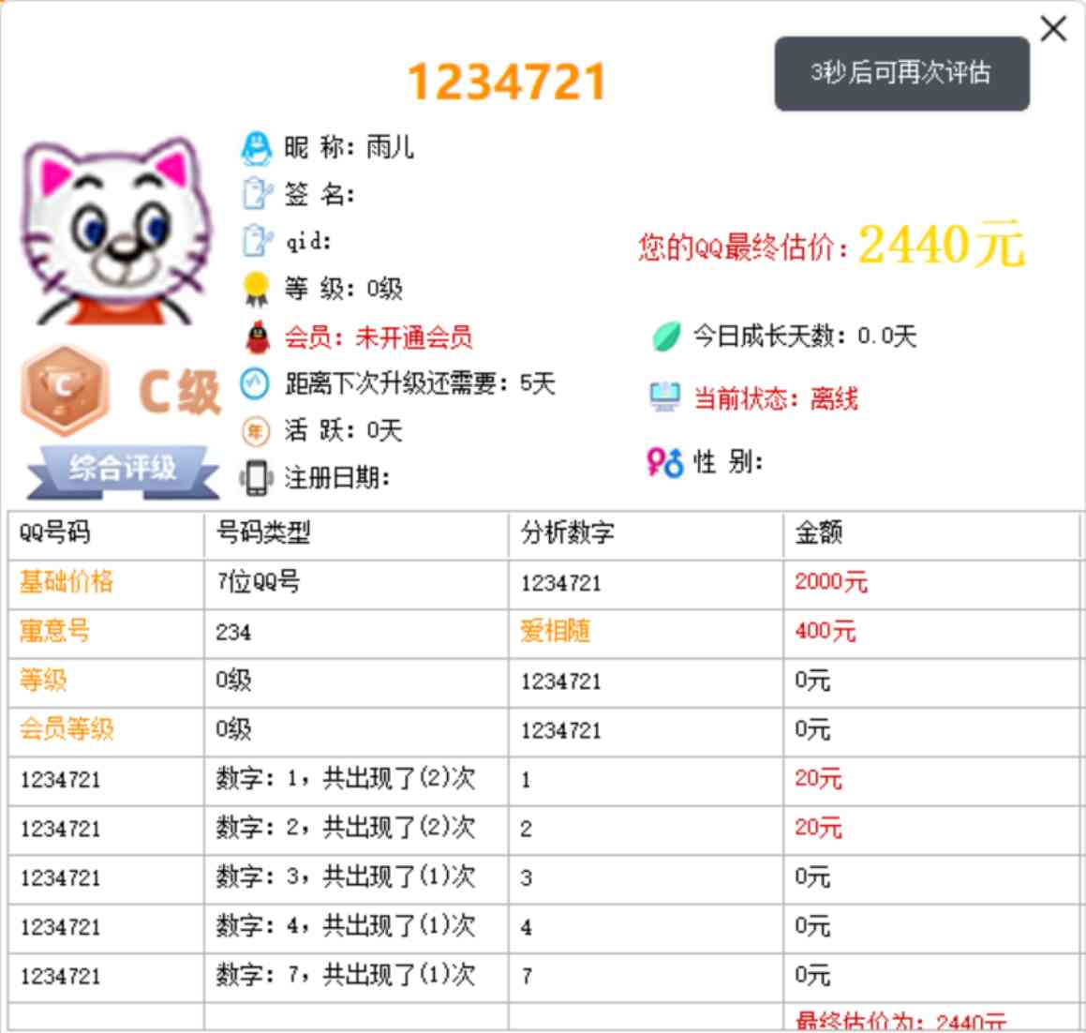Click the 会员: 未开通会员 text
The image size is (1086, 1033).
pyautogui.click(x=379, y=337)
